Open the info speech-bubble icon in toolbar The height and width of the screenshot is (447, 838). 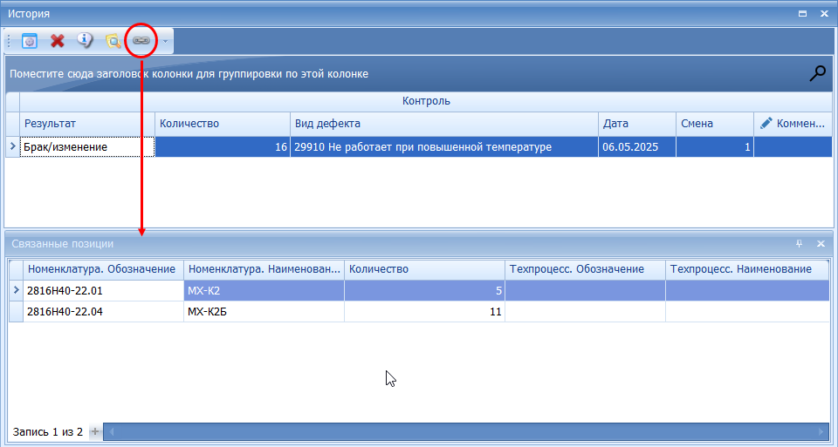click(x=85, y=41)
